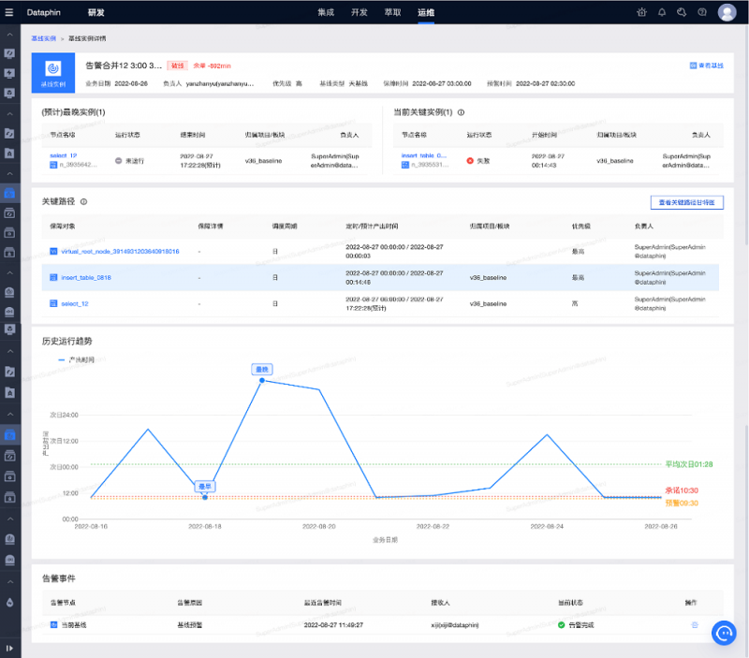
Task: Click the 查看关键路径甘特图 button
Action: 686,202
